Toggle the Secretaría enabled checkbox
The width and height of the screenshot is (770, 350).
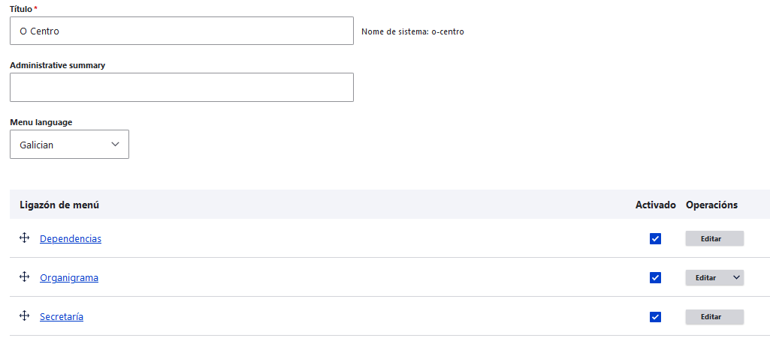(655, 316)
